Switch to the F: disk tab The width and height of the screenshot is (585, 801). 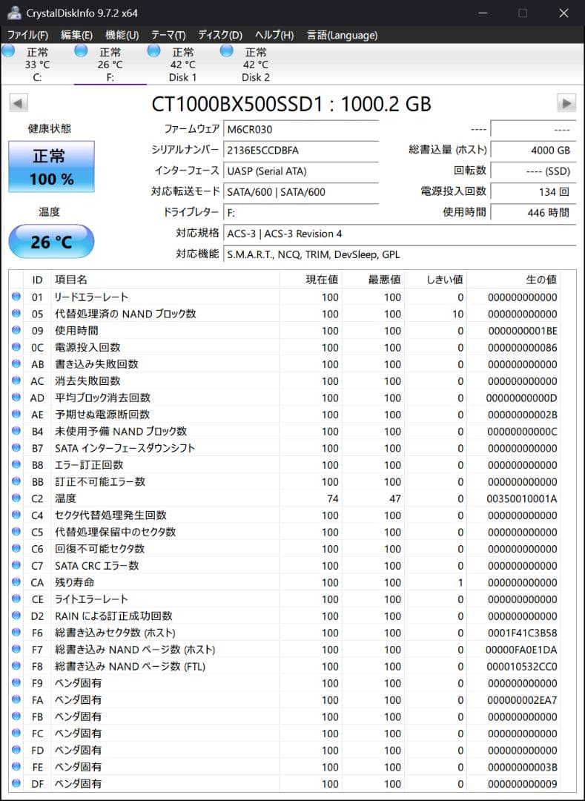tap(110, 65)
